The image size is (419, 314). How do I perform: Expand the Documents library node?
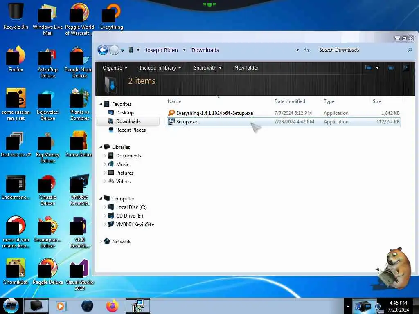(x=105, y=156)
